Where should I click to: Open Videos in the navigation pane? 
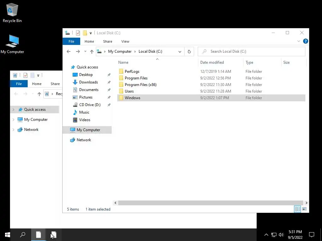pyautogui.click(x=85, y=120)
